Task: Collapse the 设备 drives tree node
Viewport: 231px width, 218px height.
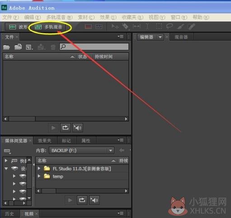Action: tap(6, 168)
